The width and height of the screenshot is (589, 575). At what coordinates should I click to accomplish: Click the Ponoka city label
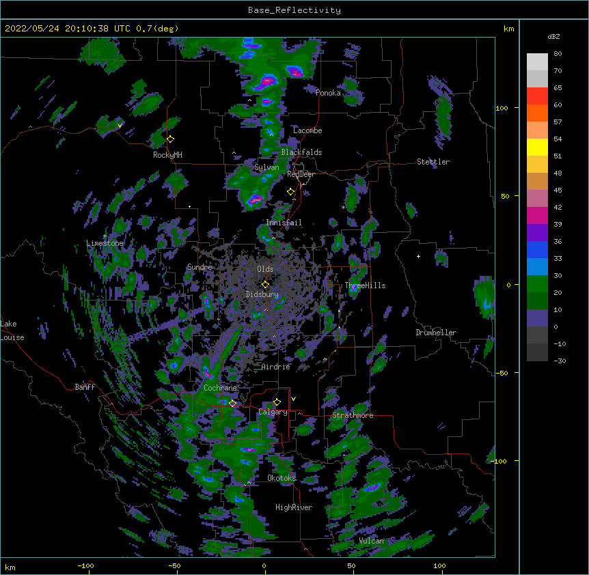click(328, 93)
